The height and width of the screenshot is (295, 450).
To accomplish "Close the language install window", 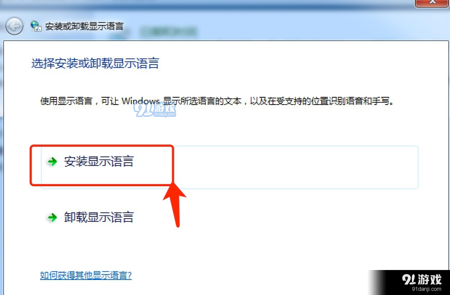I will tap(432, 3).
